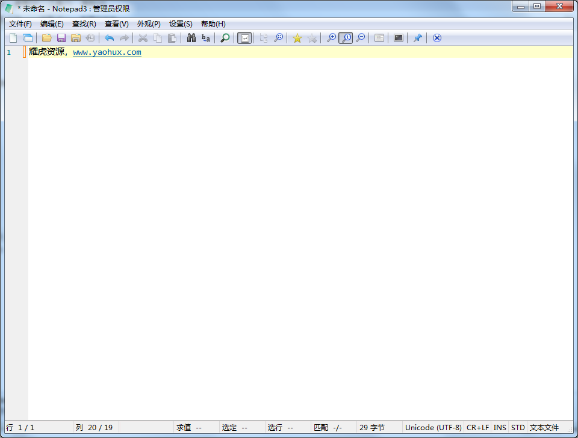Open the 编辑(E) edit menu
The height and width of the screenshot is (438, 578).
52,23
